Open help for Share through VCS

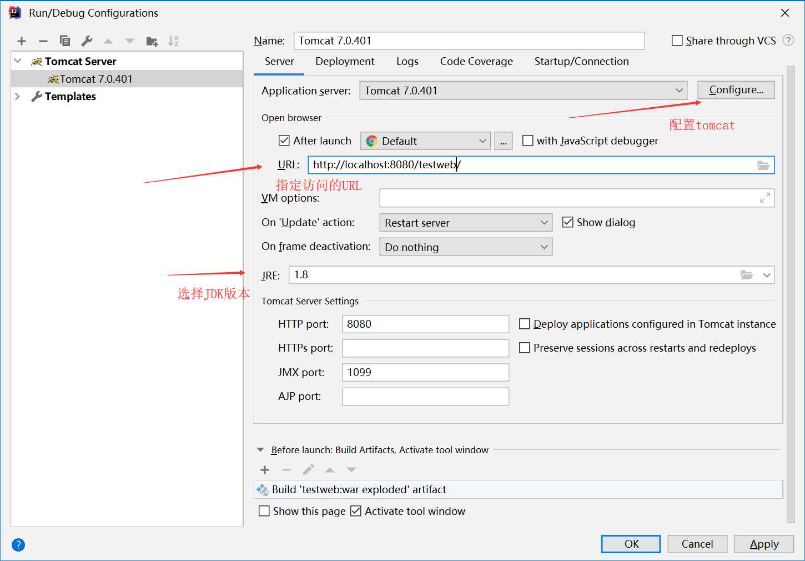pyautogui.click(x=788, y=40)
